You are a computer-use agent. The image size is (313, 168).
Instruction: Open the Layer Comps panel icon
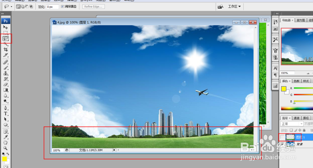[275, 86]
